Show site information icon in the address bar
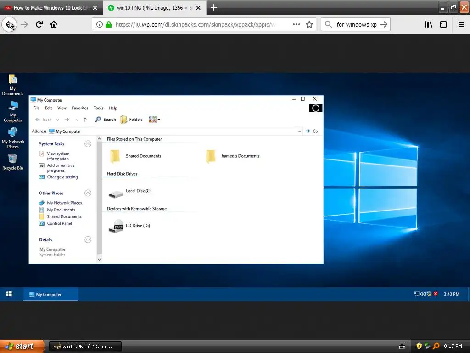Image resolution: width=470 pixels, height=353 pixels. click(x=100, y=24)
